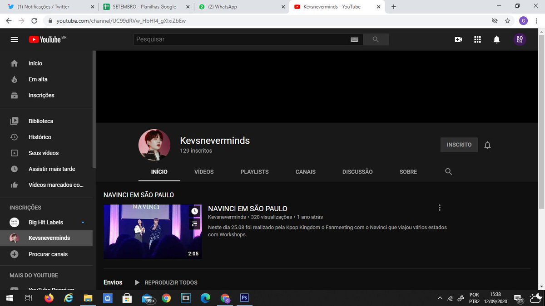Open Chrome profile G icon
This screenshot has width=545, height=306.
click(523, 21)
